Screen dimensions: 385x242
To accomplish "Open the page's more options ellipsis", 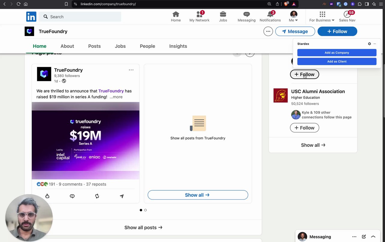I will (268, 31).
